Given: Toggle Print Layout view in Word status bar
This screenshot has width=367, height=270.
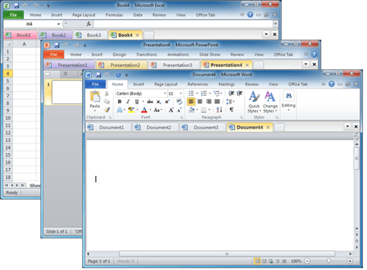Looking at the screenshot, I should pos(257,261).
